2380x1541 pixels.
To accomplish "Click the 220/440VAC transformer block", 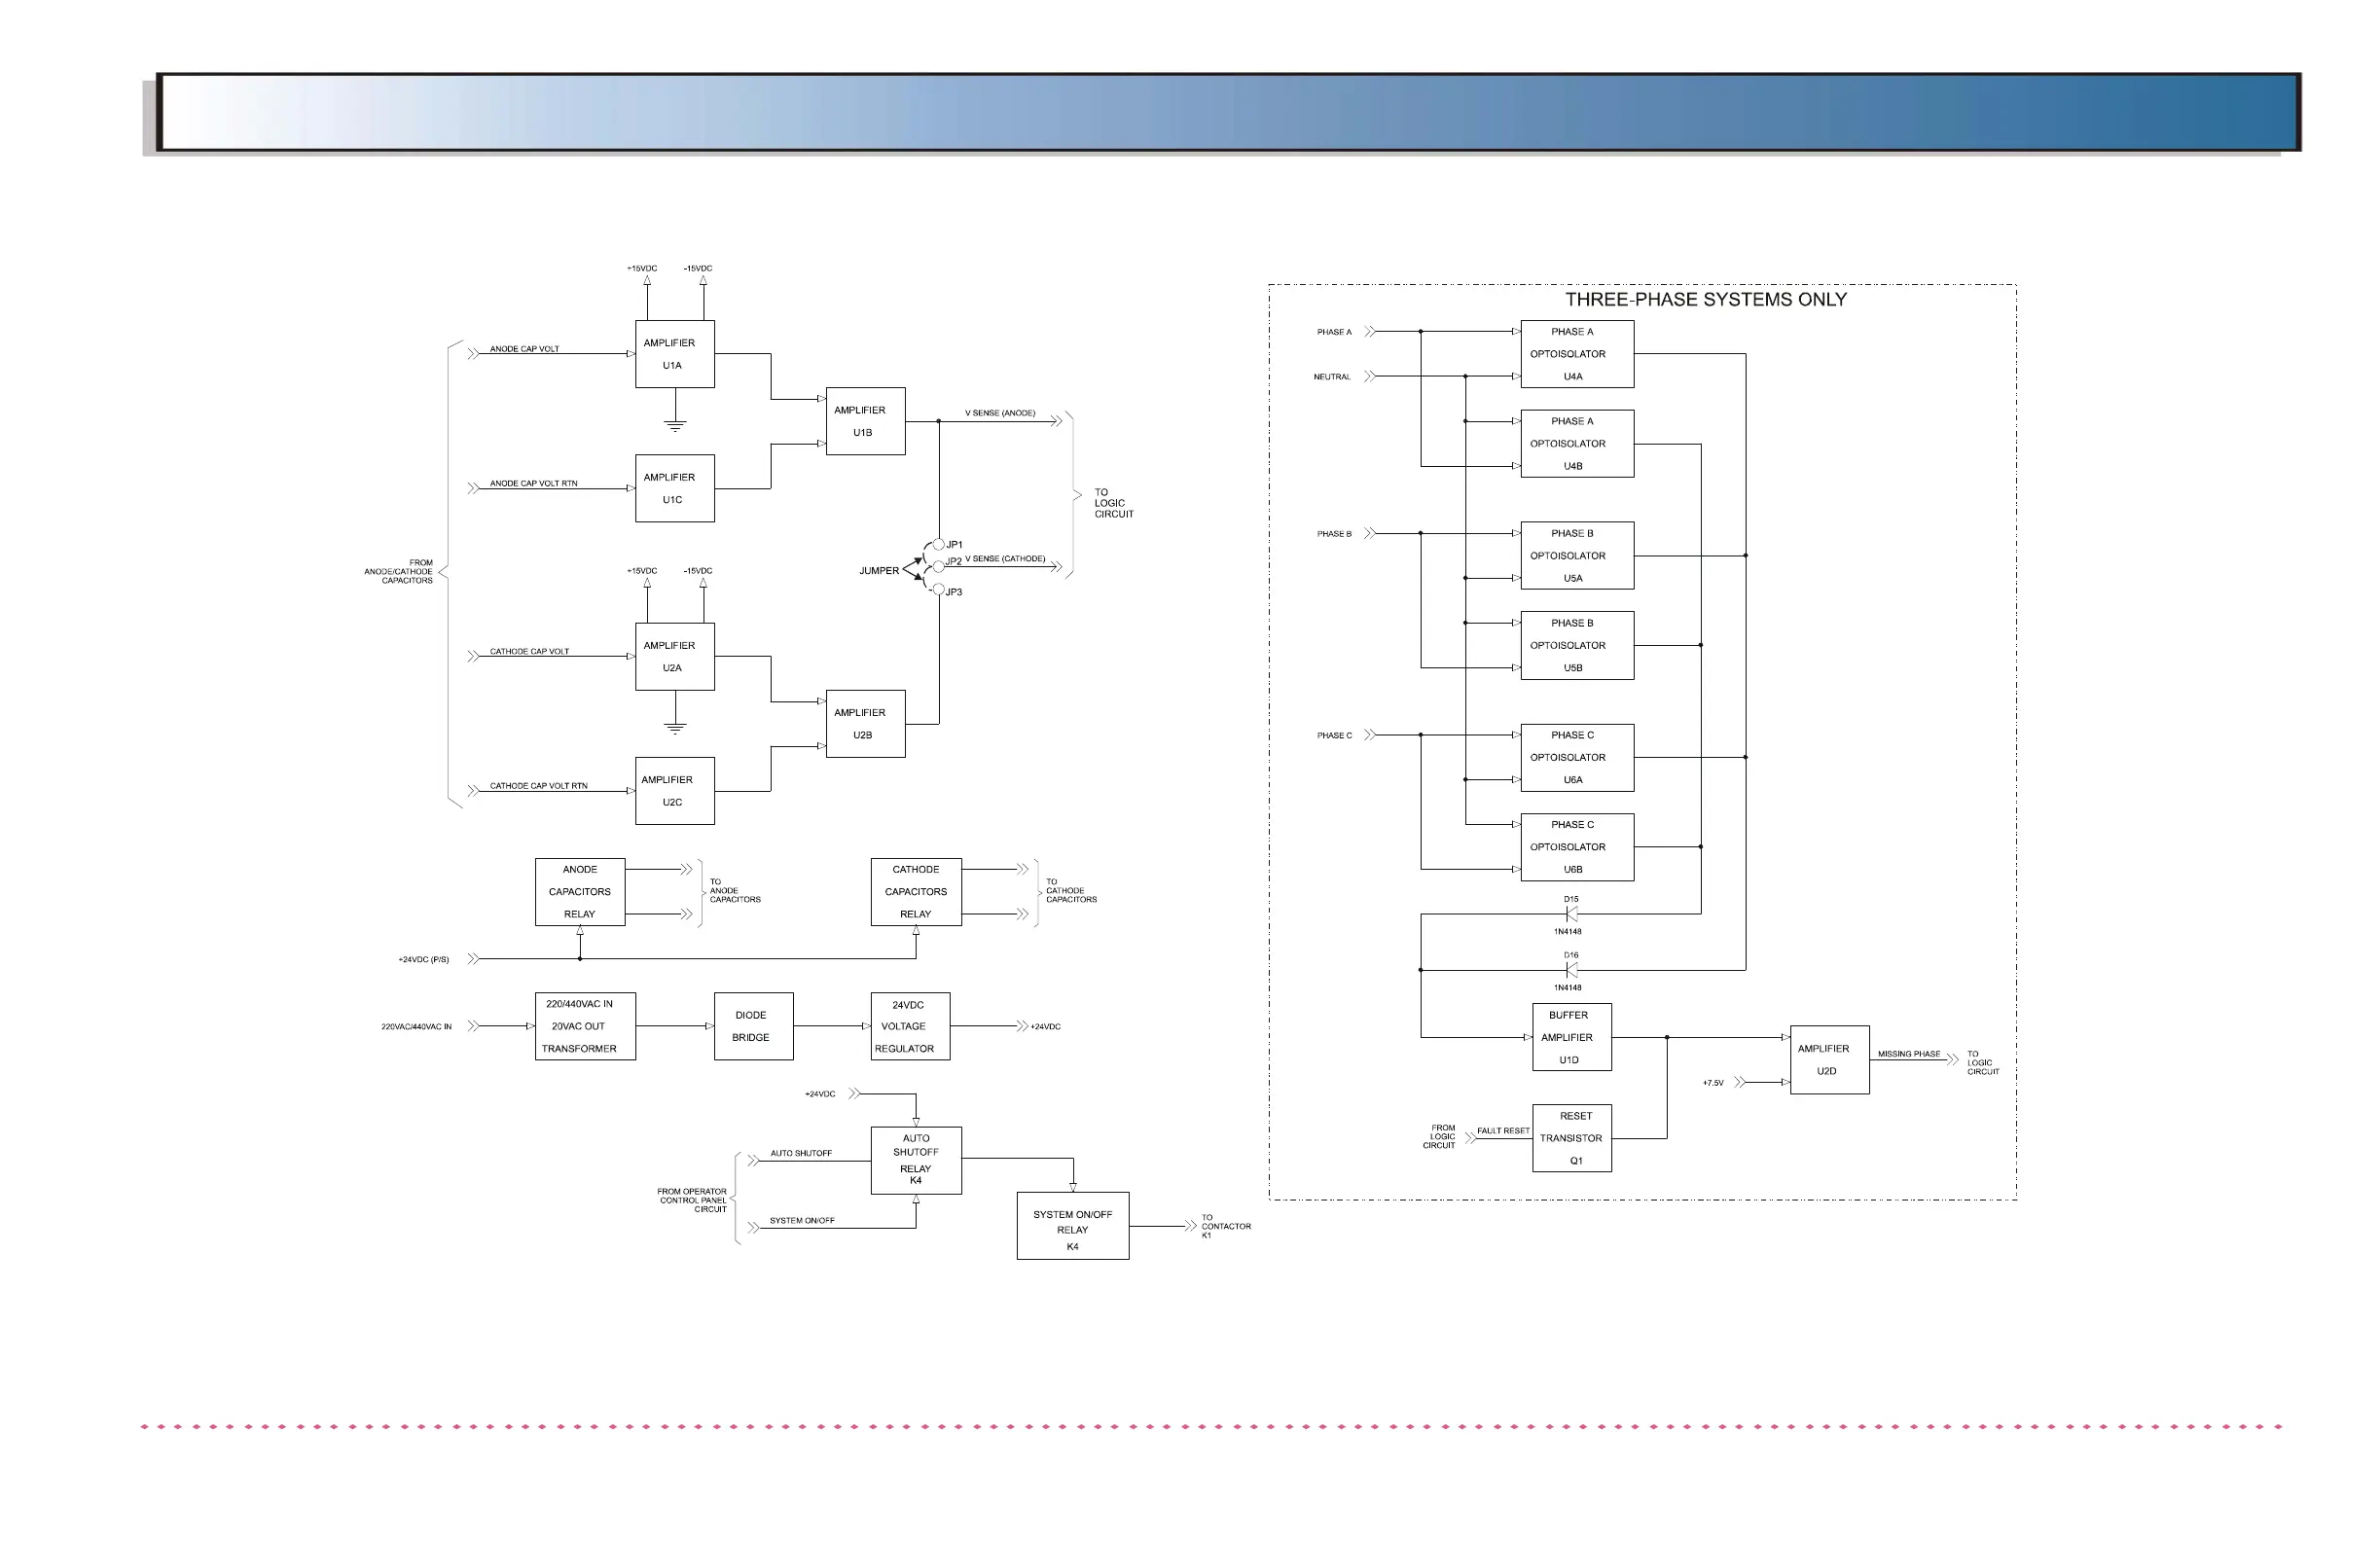I will tap(584, 1026).
